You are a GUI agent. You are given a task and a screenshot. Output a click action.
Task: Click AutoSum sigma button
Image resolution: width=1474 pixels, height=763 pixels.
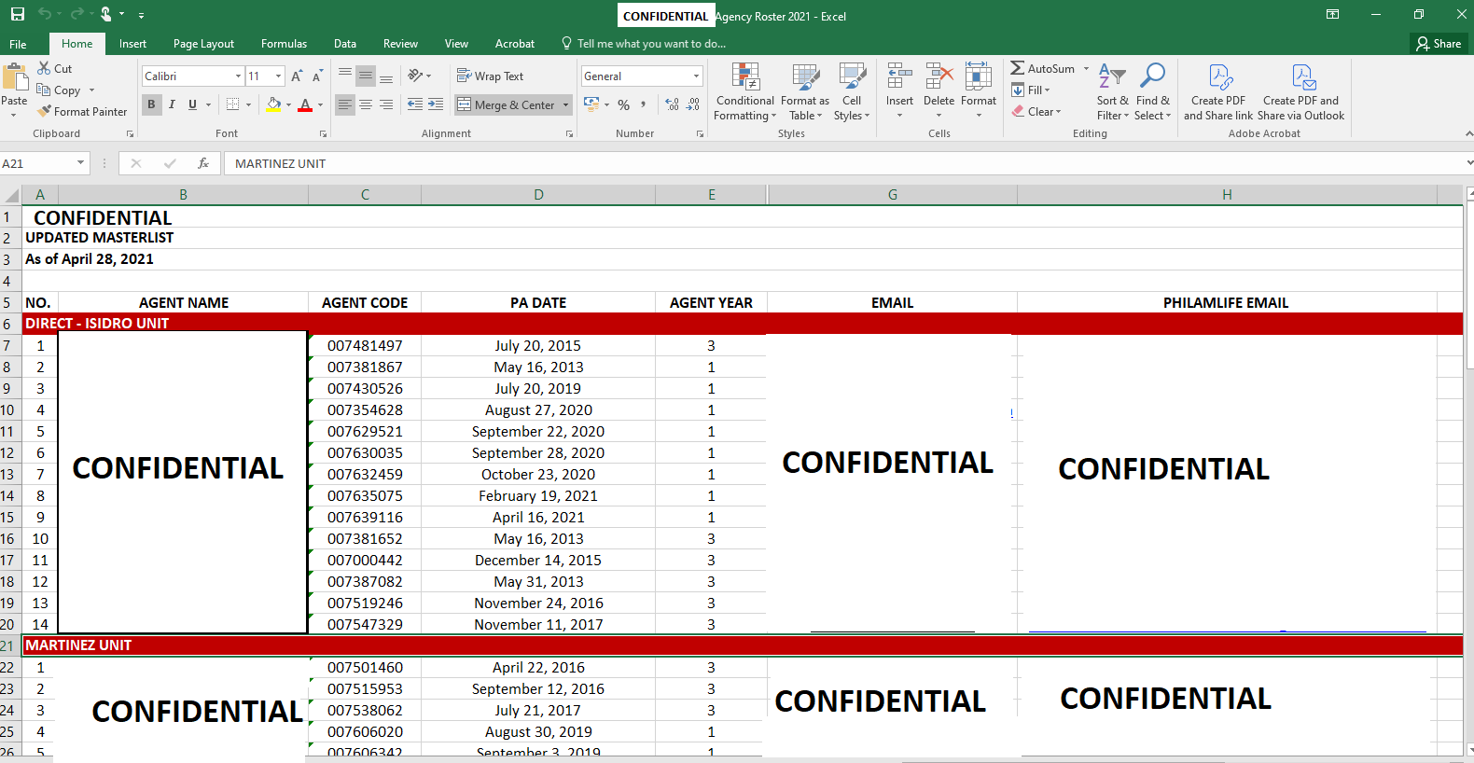click(x=1043, y=68)
